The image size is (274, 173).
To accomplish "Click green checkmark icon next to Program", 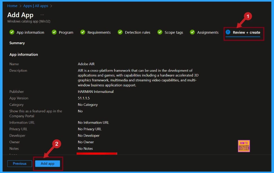I will pos(54,32).
